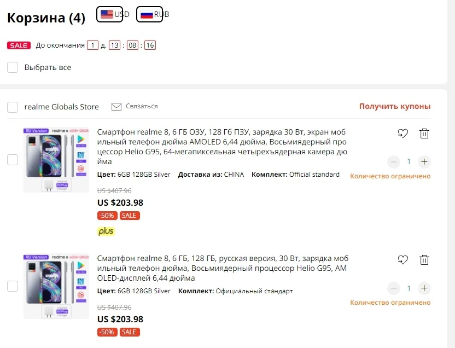
Task: Open second realme 8 product thumbnail
Action: (56, 287)
